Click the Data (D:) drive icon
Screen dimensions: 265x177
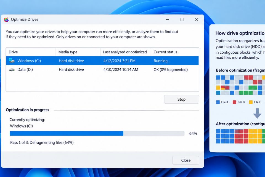coord(12,70)
